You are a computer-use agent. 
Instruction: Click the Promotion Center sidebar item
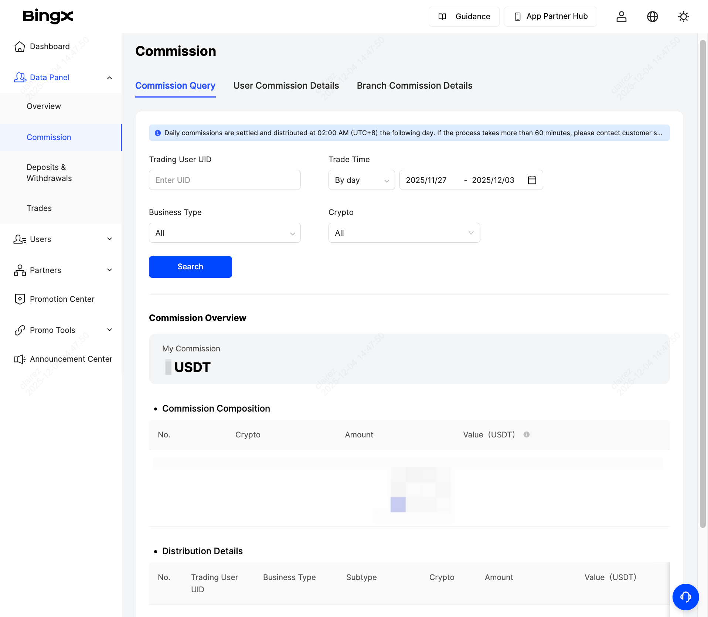[62, 299]
